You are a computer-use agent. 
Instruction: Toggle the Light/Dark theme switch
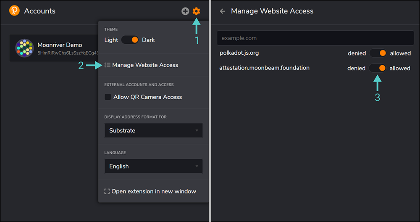click(x=130, y=40)
